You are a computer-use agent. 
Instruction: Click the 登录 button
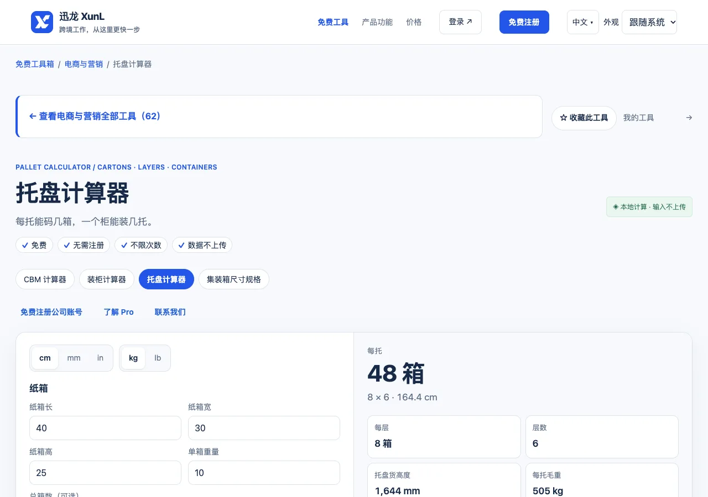click(x=460, y=22)
